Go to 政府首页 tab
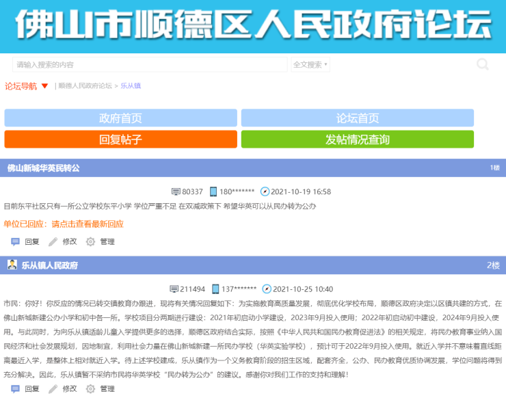 [120, 118]
